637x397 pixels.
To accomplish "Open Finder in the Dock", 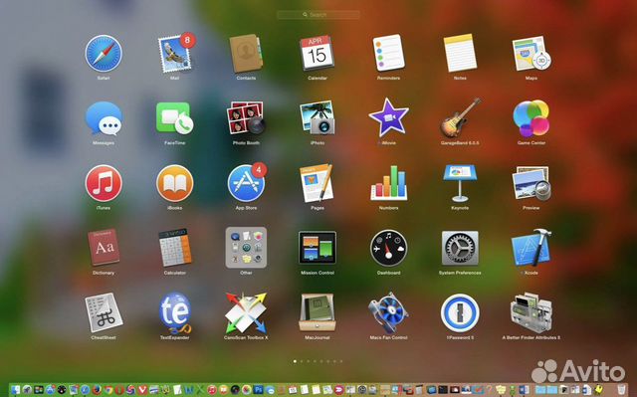I will pyautogui.click(x=16, y=390).
